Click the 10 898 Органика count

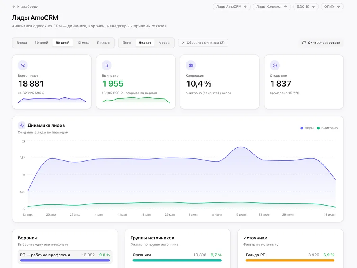[x=200, y=255]
